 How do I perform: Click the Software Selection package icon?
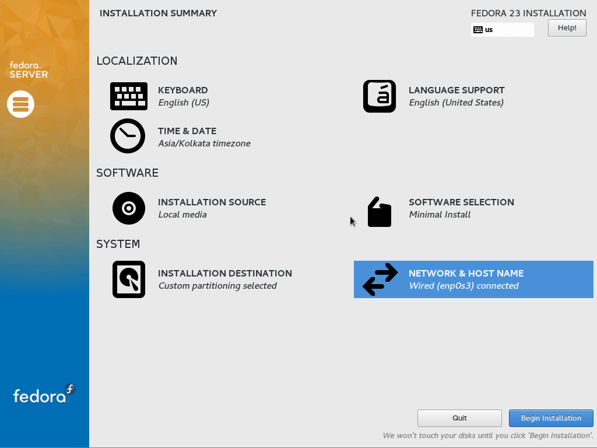pos(380,211)
